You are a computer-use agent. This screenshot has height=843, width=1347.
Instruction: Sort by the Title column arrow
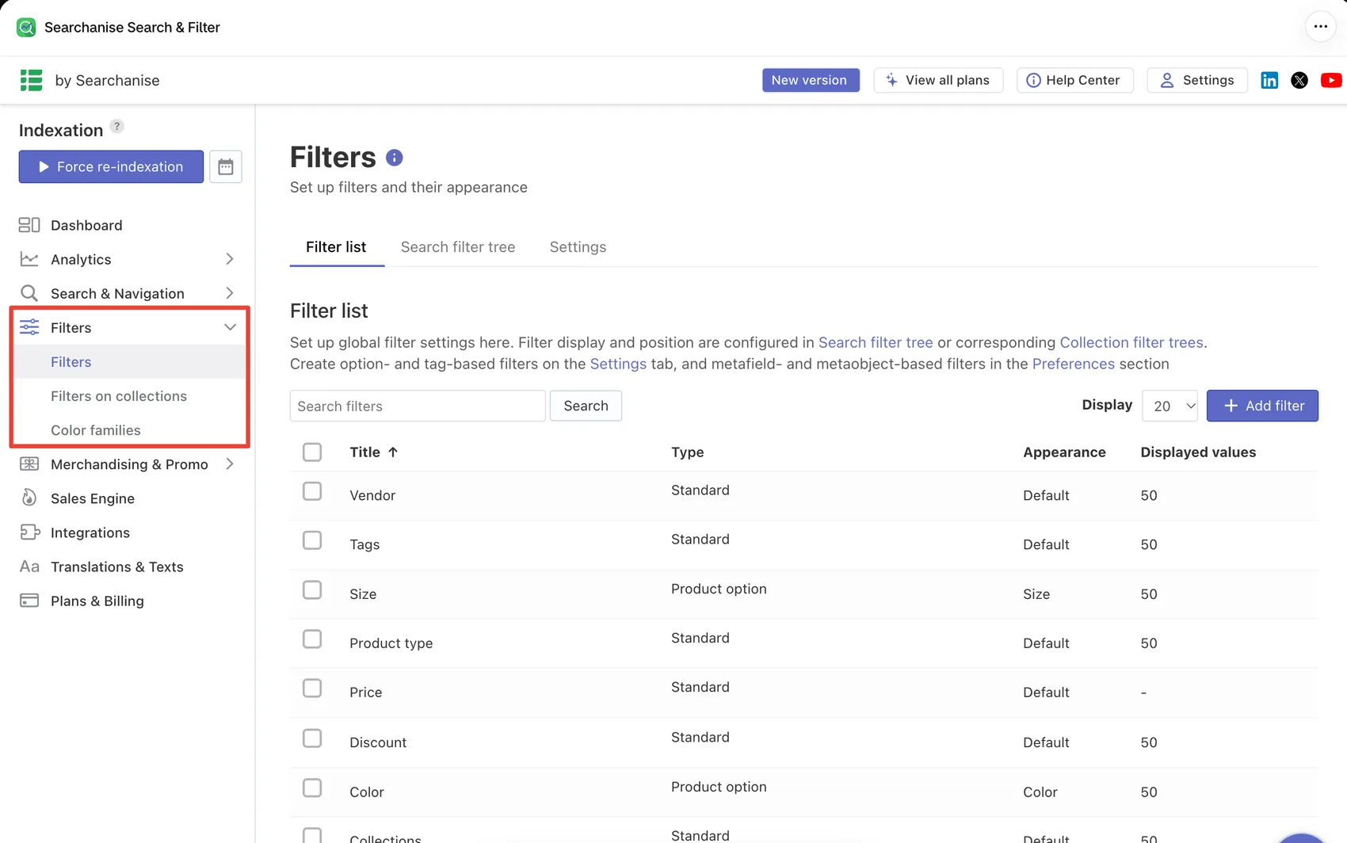click(x=393, y=452)
